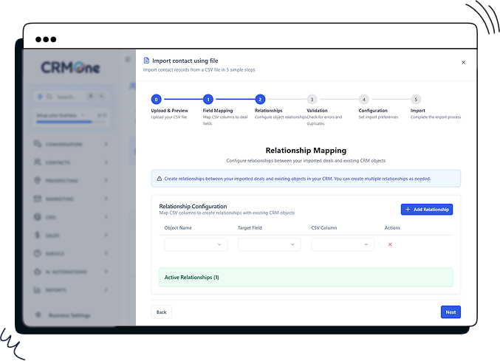Screen dimensions: 500x361
Task: Open the Object Name dropdown
Action: (196, 244)
